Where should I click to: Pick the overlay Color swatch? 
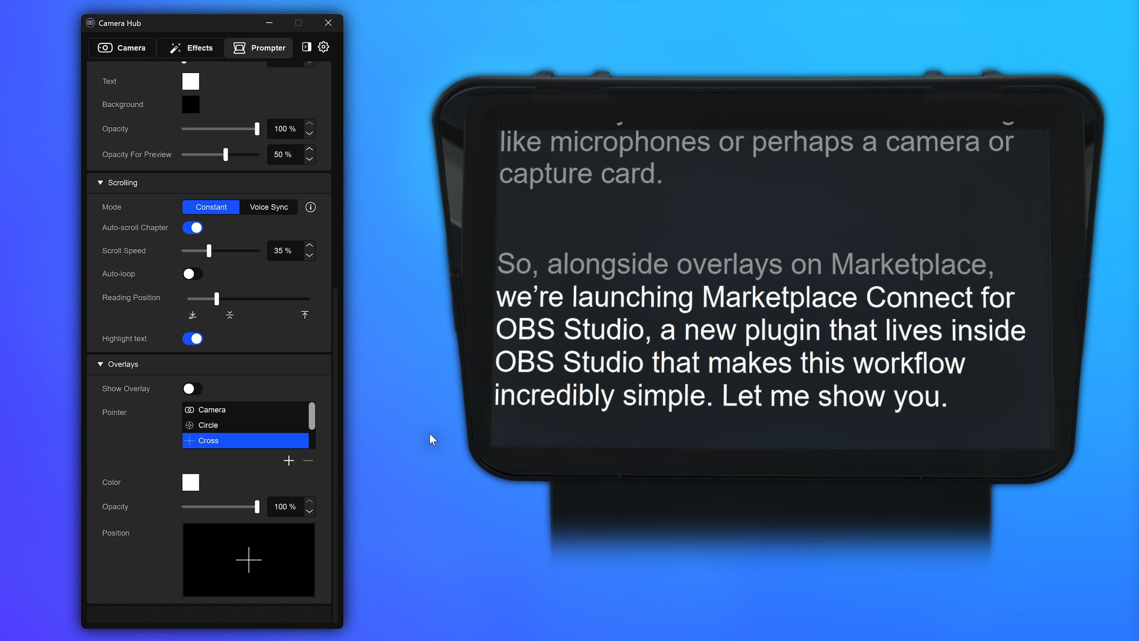[x=190, y=483]
